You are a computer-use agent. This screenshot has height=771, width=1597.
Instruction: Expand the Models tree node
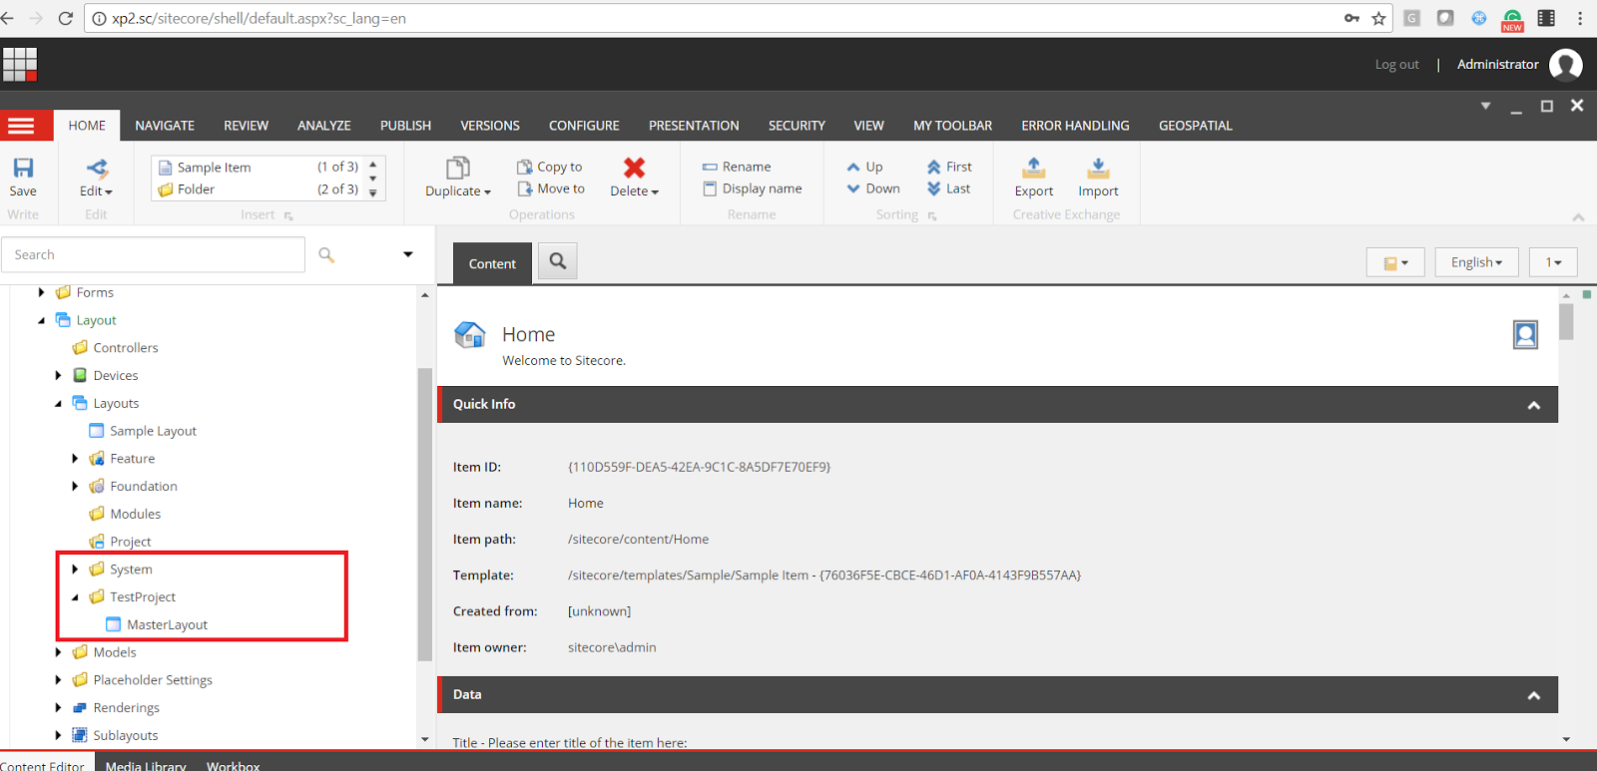pyautogui.click(x=58, y=652)
